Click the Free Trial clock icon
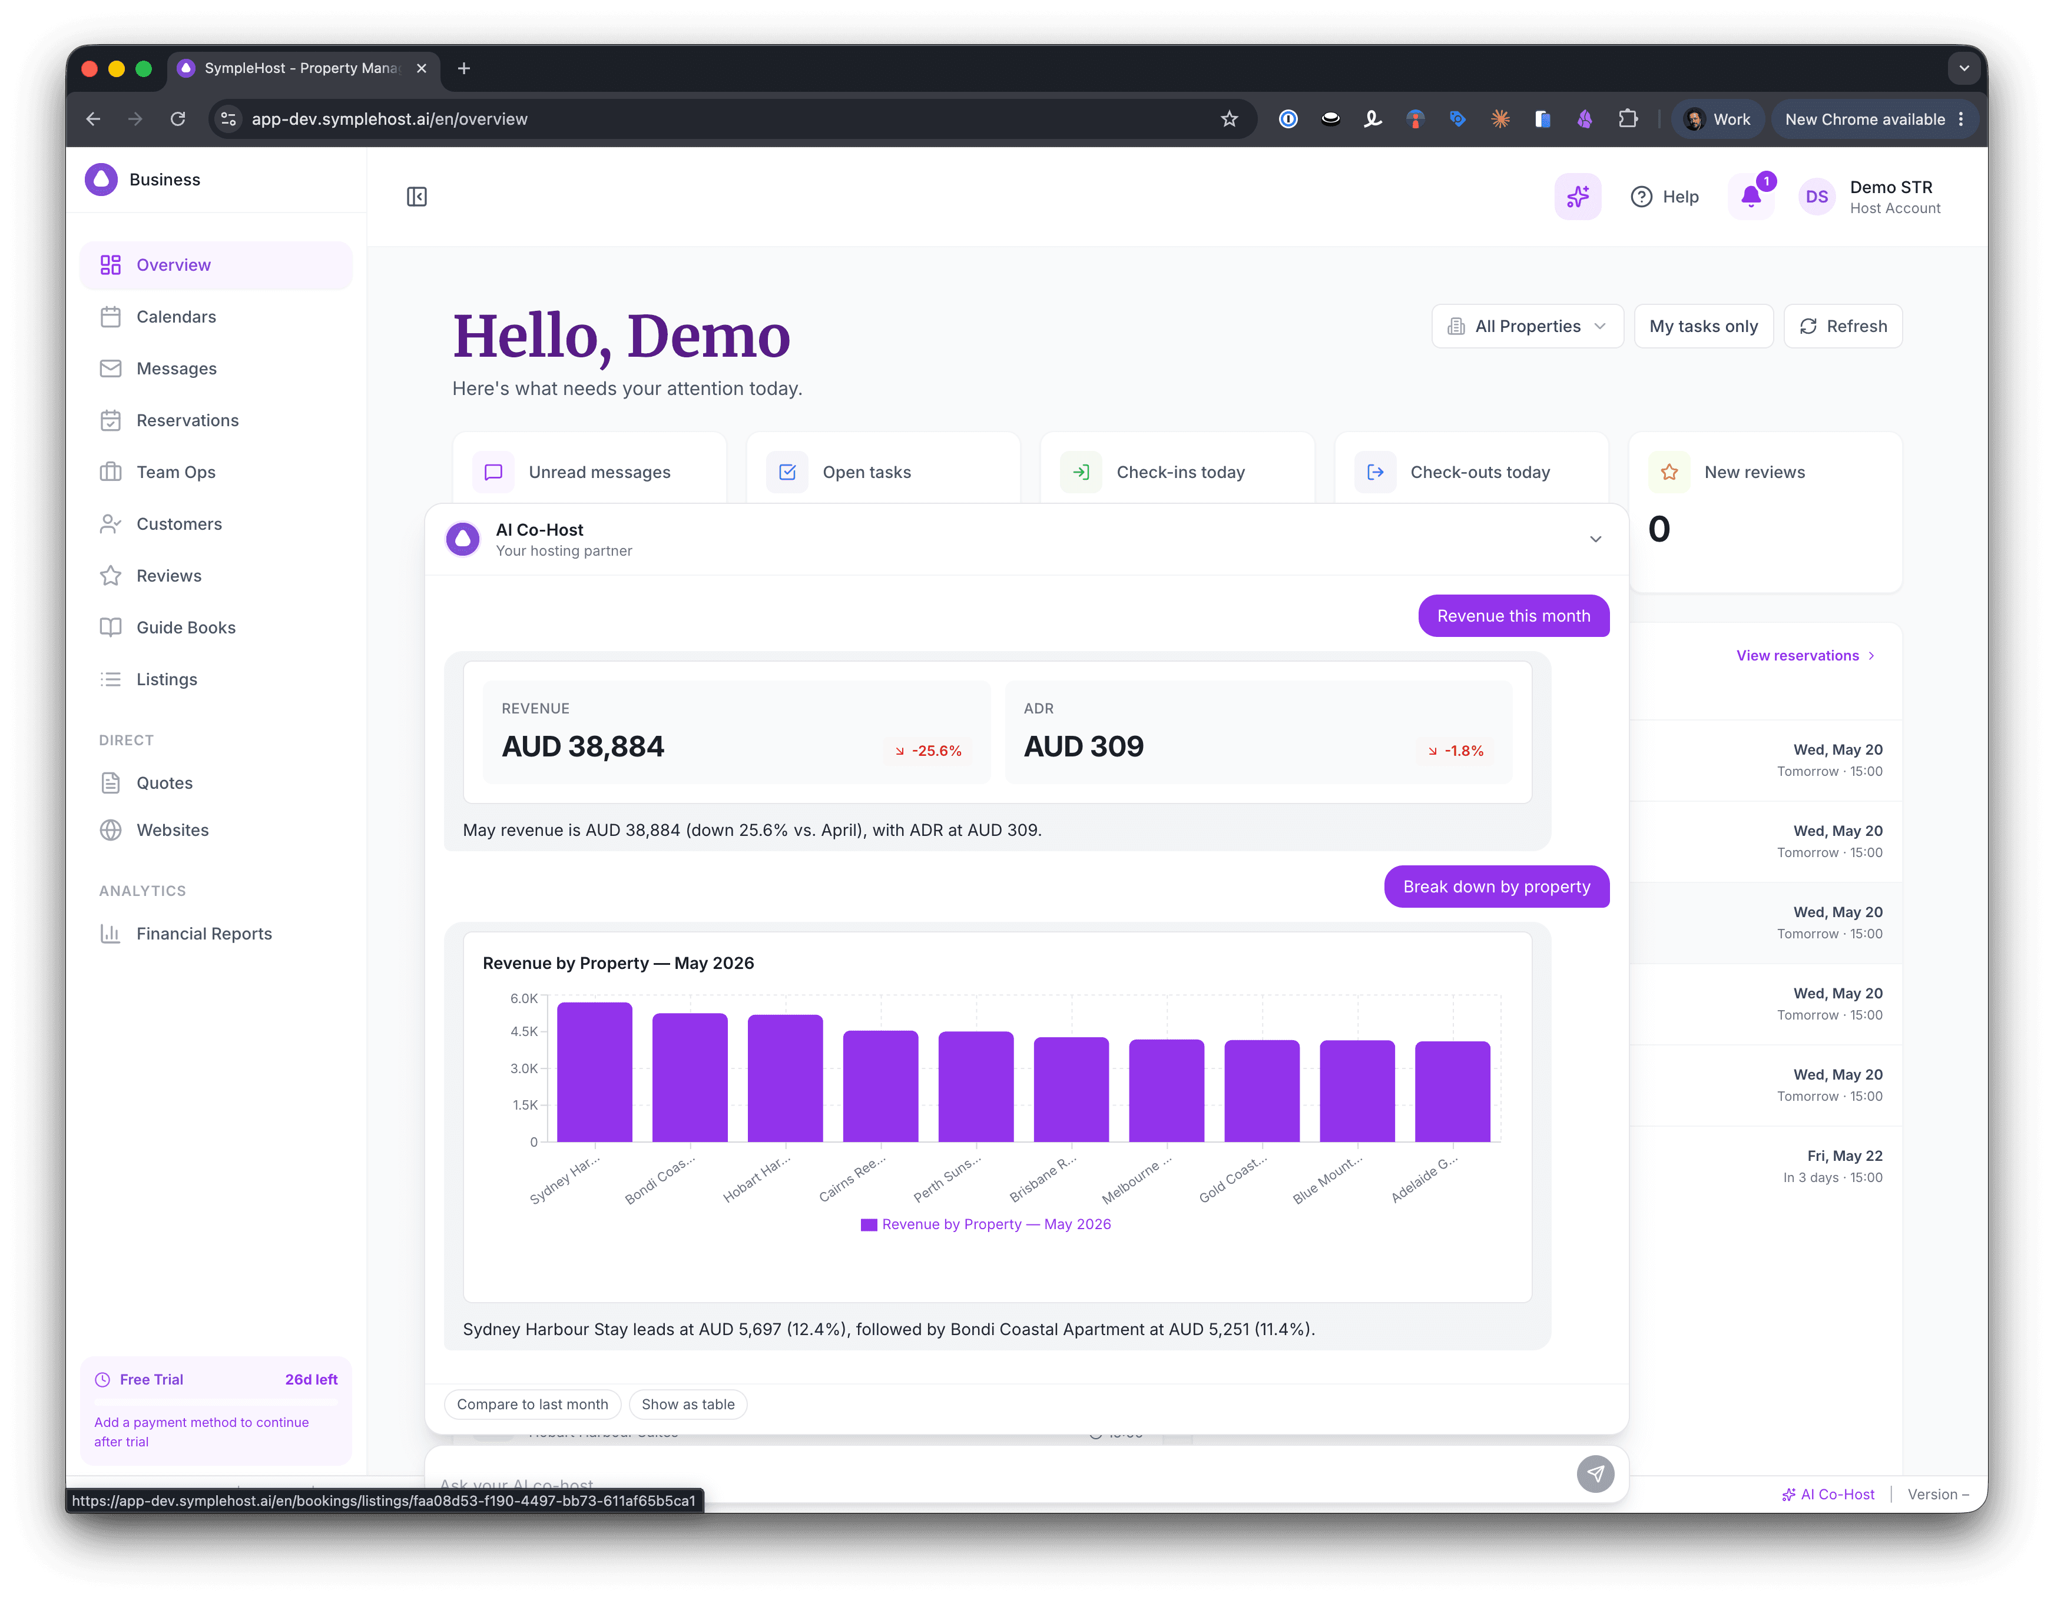 [102, 1380]
